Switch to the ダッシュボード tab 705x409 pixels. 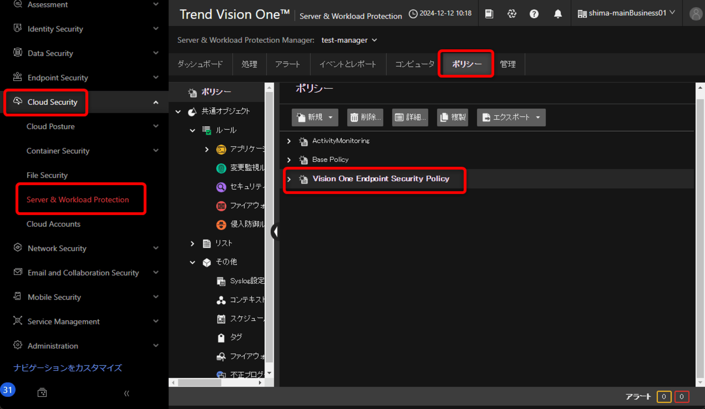tap(200, 64)
